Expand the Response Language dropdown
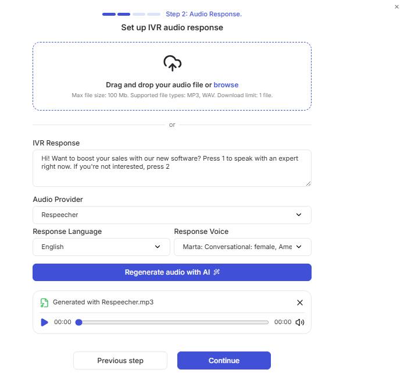404x373 pixels. coord(101,247)
